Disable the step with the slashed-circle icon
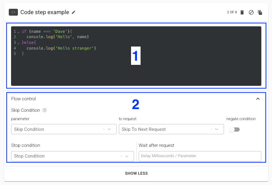The height and width of the screenshot is (185, 272). tap(251, 12)
